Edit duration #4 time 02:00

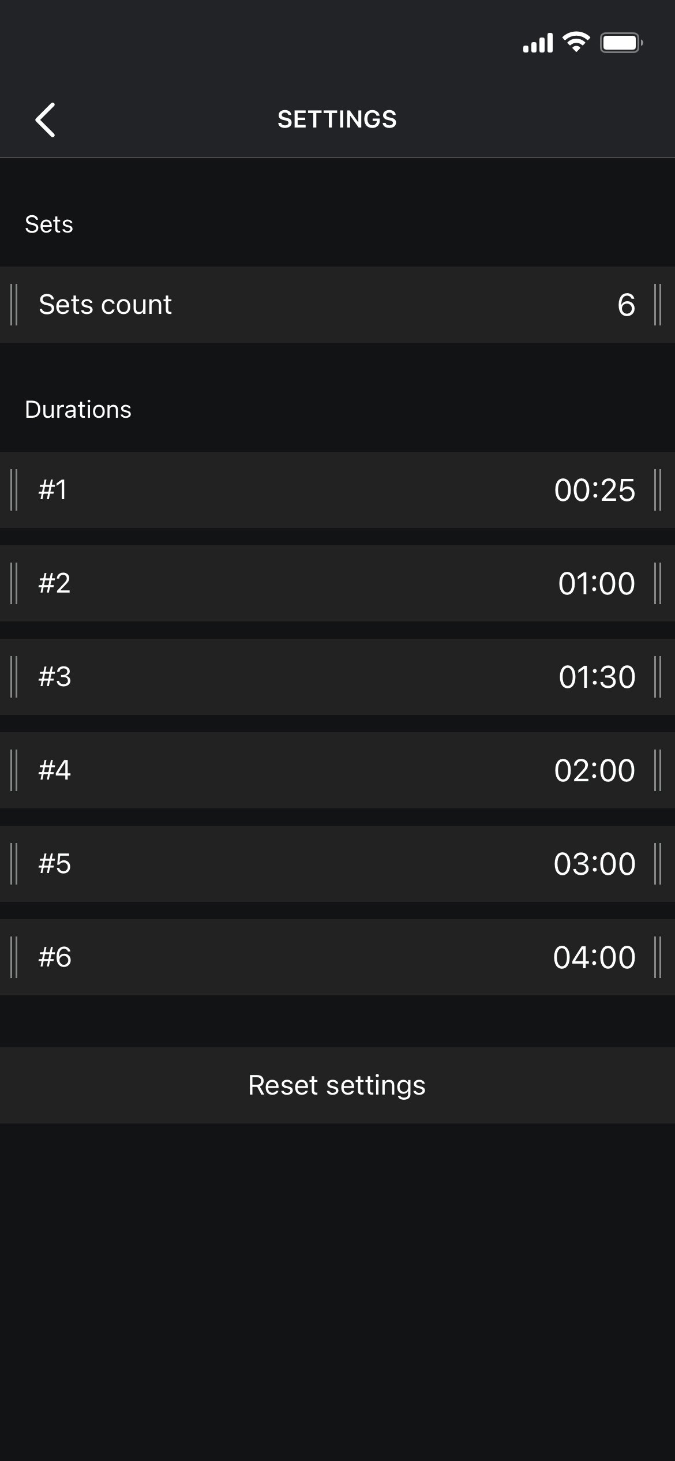pos(594,770)
